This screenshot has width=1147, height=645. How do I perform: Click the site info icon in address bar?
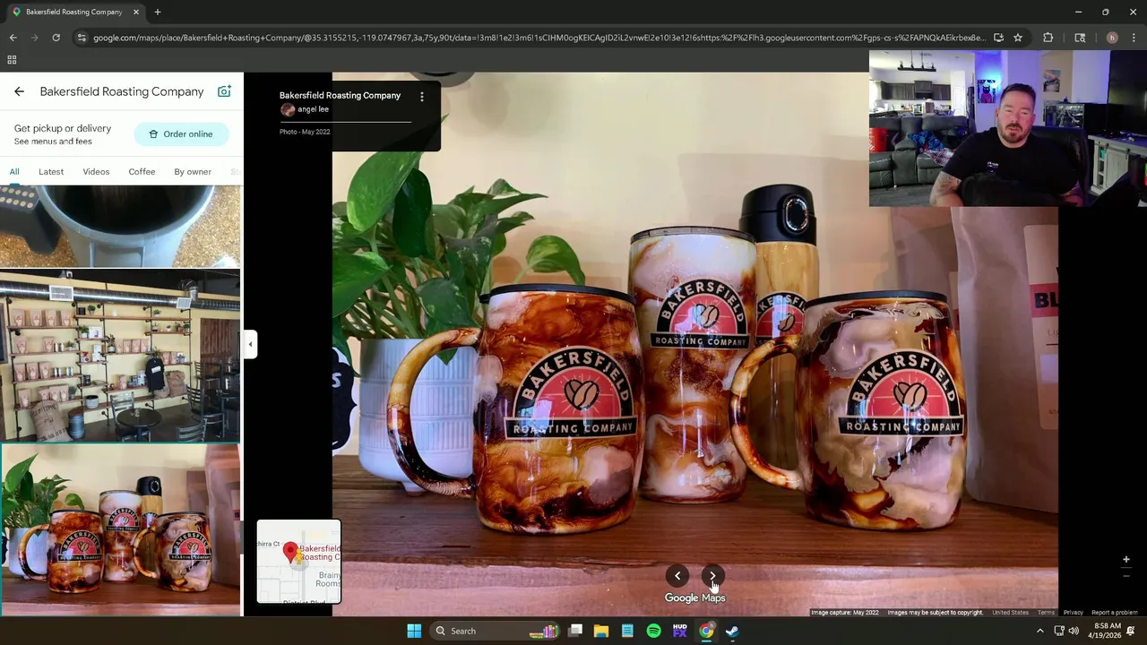click(82, 38)
